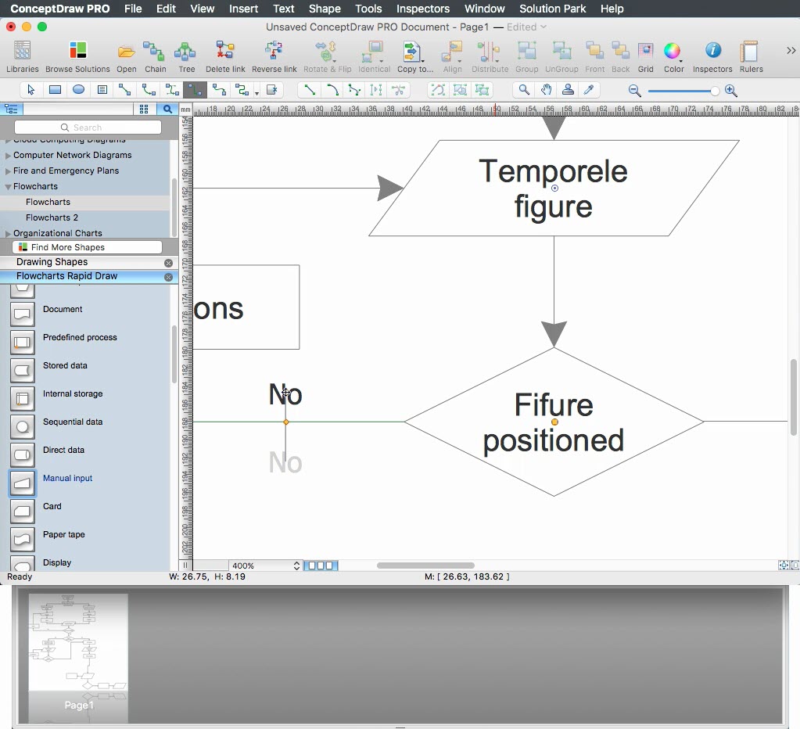Pick the Internal storage shape
Image resolution: width=800 pixels, height=729 pixels.
[22, 398]
